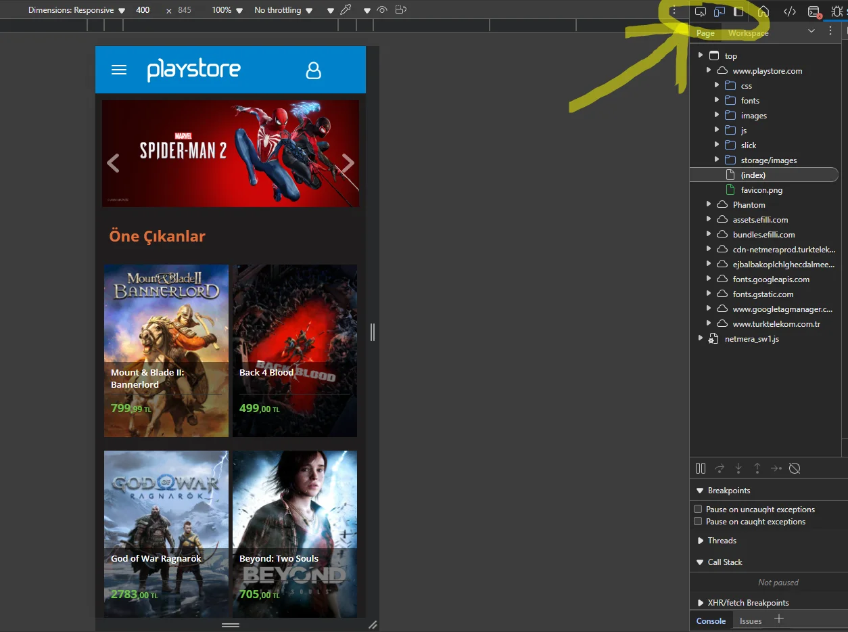Image resolution: width=848 pixels, height=632 pixels.
Task: Click the pause script execution icon
Action: (701, 468)
